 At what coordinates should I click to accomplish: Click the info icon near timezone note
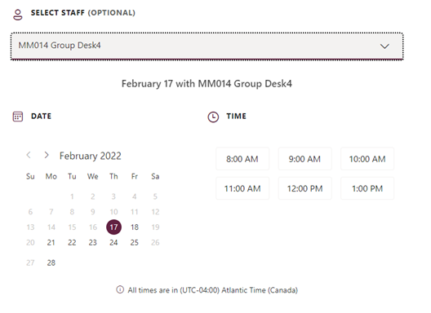pos(120,289)
